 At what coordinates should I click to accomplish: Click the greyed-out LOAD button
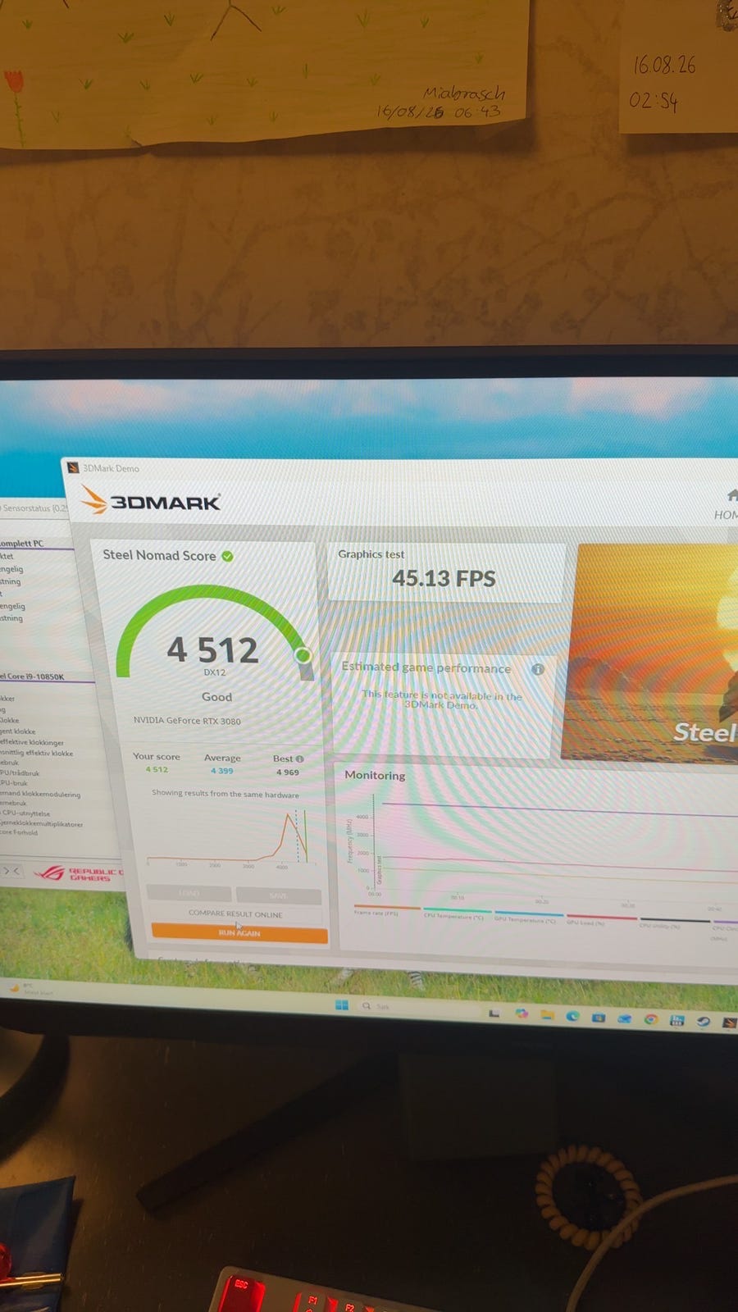coord(189,894)
